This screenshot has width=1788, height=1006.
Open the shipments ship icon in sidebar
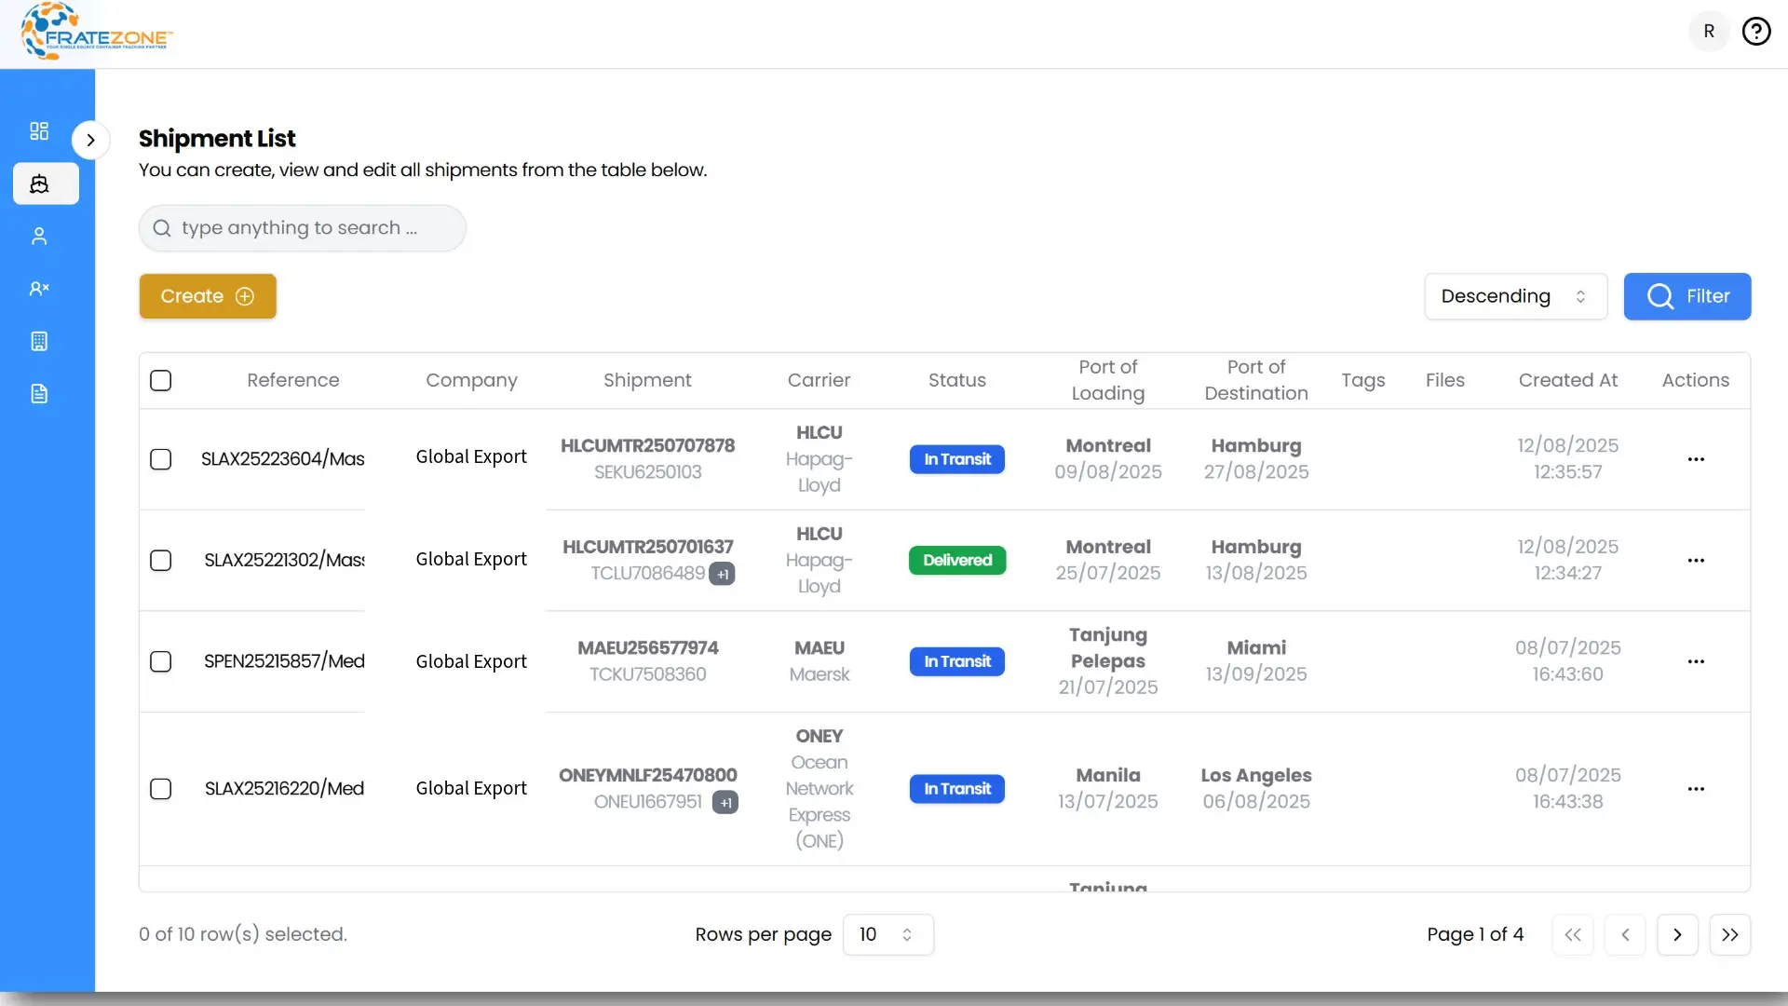39,184
